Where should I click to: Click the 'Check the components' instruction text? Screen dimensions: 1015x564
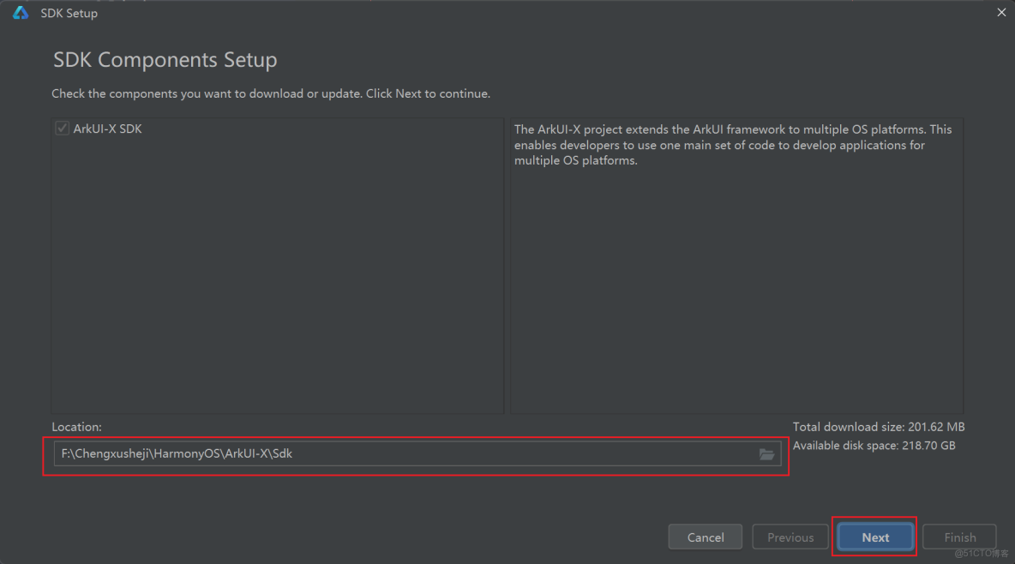[271, 93]
